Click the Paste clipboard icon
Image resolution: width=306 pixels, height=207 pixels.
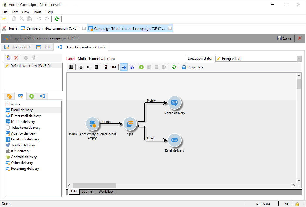(x=29, y=19)
